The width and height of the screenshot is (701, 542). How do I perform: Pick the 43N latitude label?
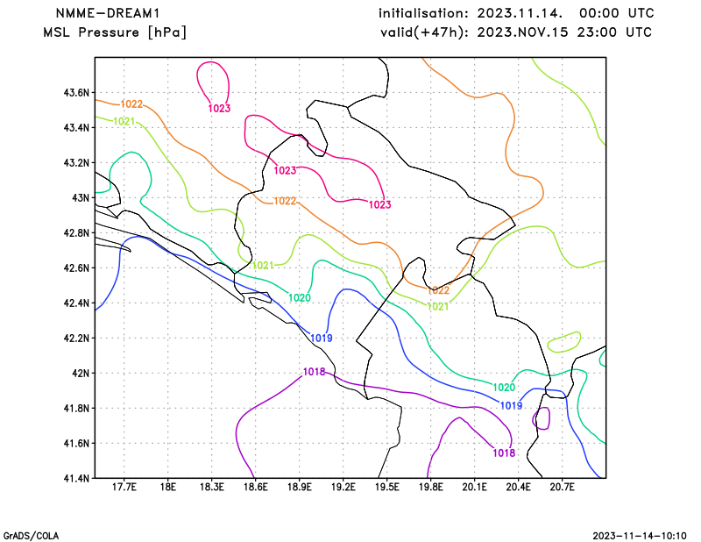(x=81, y=198)
